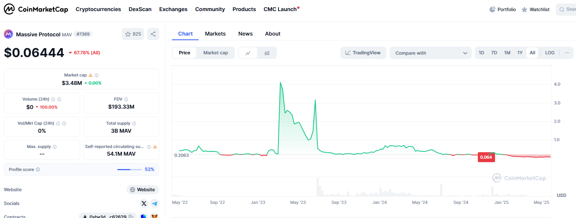Open the second Volume (24h) info icon

(59, 99)
